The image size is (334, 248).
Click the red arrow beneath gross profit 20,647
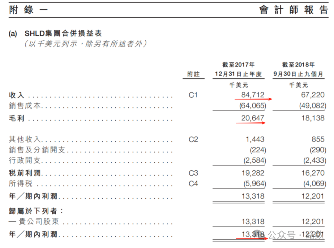click(251, 123)
